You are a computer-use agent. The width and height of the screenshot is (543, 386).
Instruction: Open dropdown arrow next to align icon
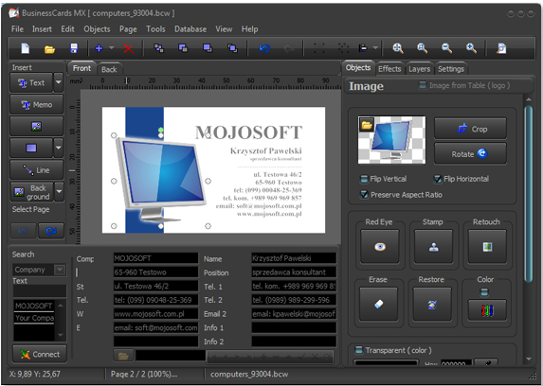point(375,47)
